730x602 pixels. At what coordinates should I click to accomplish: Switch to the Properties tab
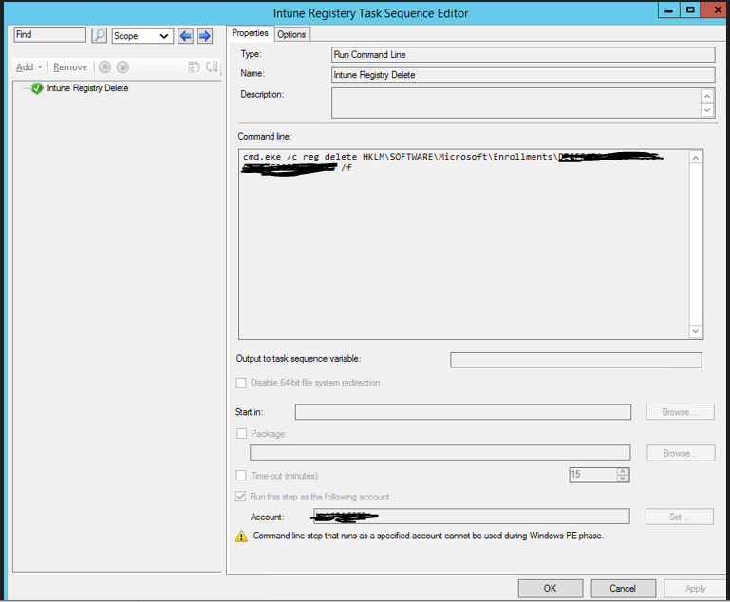[250, 33]
